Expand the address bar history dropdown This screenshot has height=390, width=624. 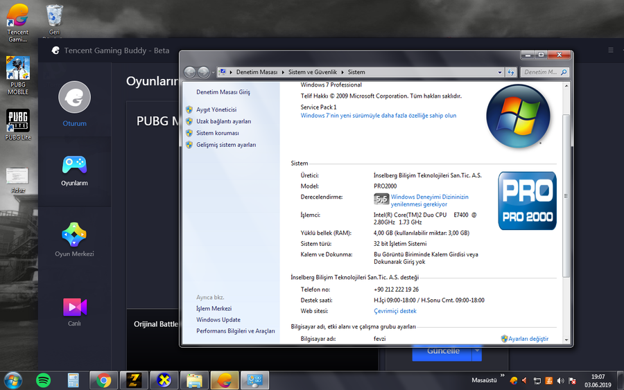[x=500, y=72]
